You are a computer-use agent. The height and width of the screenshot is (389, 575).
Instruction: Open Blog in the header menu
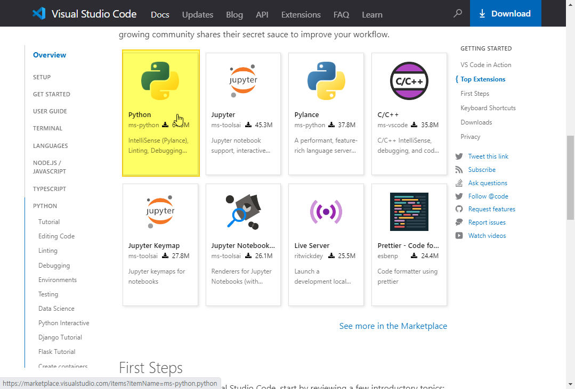[x=234, y=15]
